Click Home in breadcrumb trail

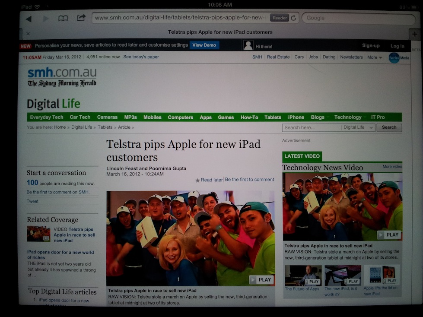click(x=60, y=127)
